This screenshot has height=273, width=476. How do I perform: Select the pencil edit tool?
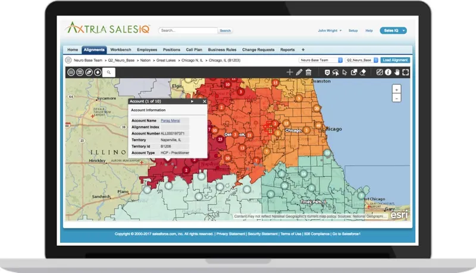(299, 72)
